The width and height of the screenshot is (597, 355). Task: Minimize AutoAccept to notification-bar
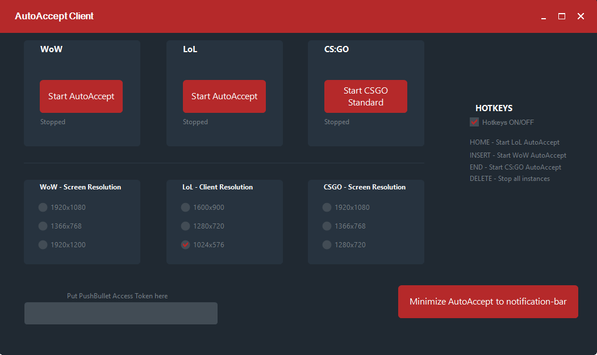(x=488, y=301)
